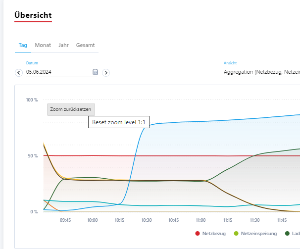300x249 pixels.
Task: Go to previous day with left arrow
Action: (x=19, y=73)
